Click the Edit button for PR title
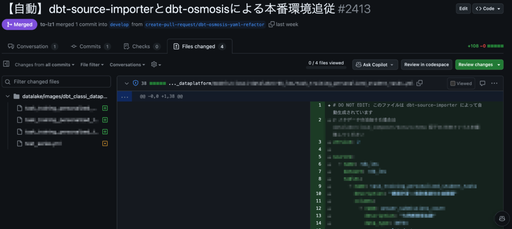The width and height of the screenshot is (512, 229). coord(463,9)
